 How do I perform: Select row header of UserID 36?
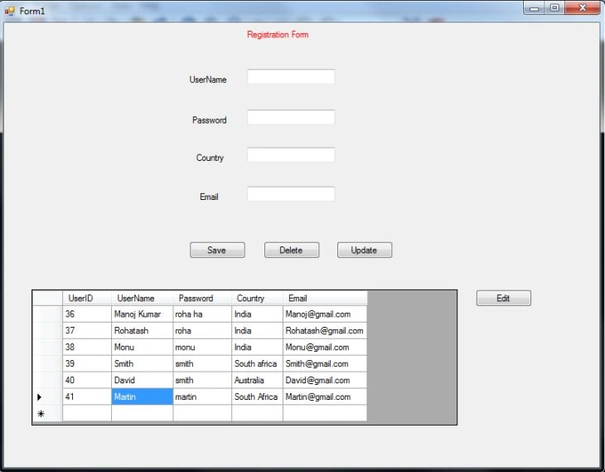coord(47,314)
